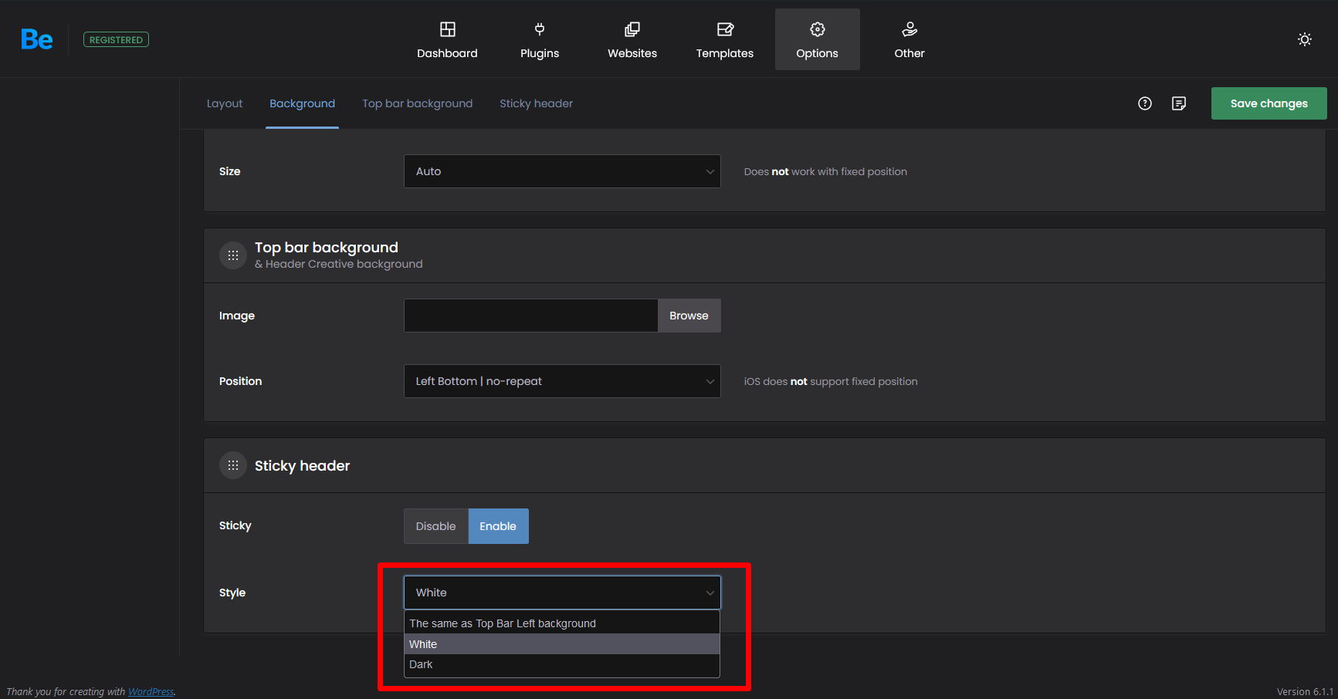Viewport: 1338px width, 699px height.
Task: Open the WordPress link in footer
Action: pos(151,691)
